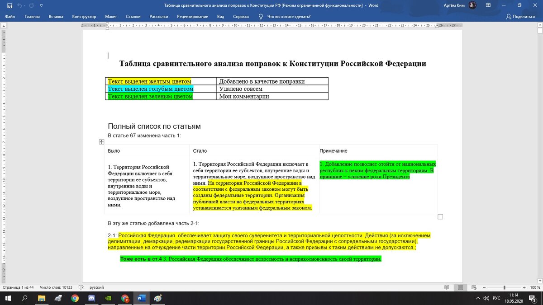
Task: Click the zoom out minus button
Action: tap(485, 287)
